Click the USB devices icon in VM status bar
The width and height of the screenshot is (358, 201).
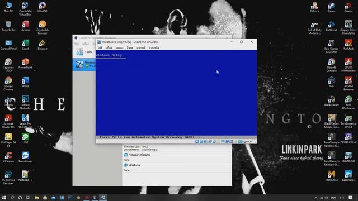[214, 141]
